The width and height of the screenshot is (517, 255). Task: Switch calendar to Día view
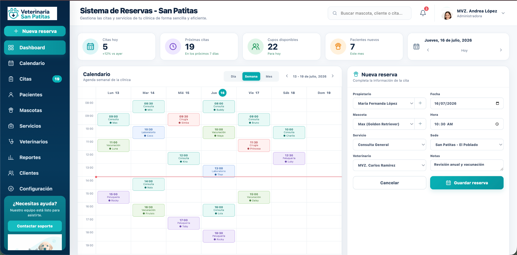coord(233,77)
